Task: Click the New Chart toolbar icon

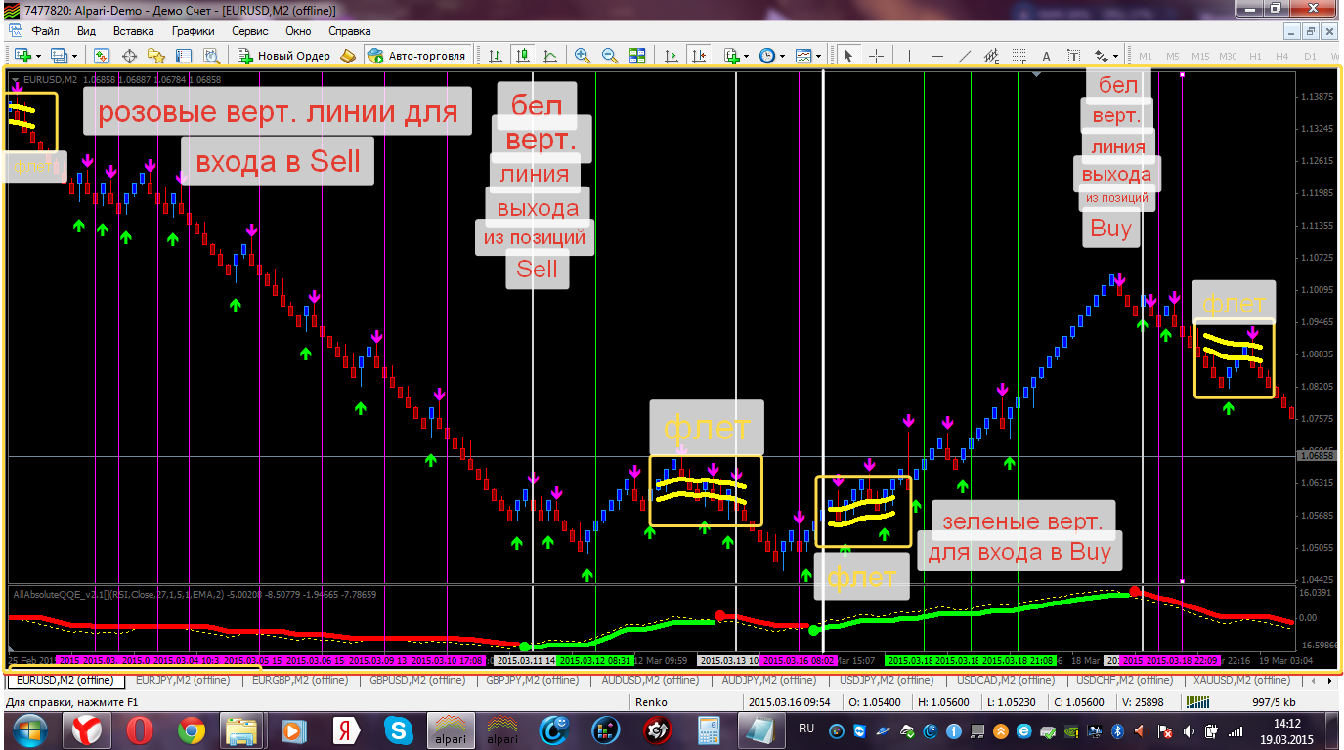Action: (21, 56)
